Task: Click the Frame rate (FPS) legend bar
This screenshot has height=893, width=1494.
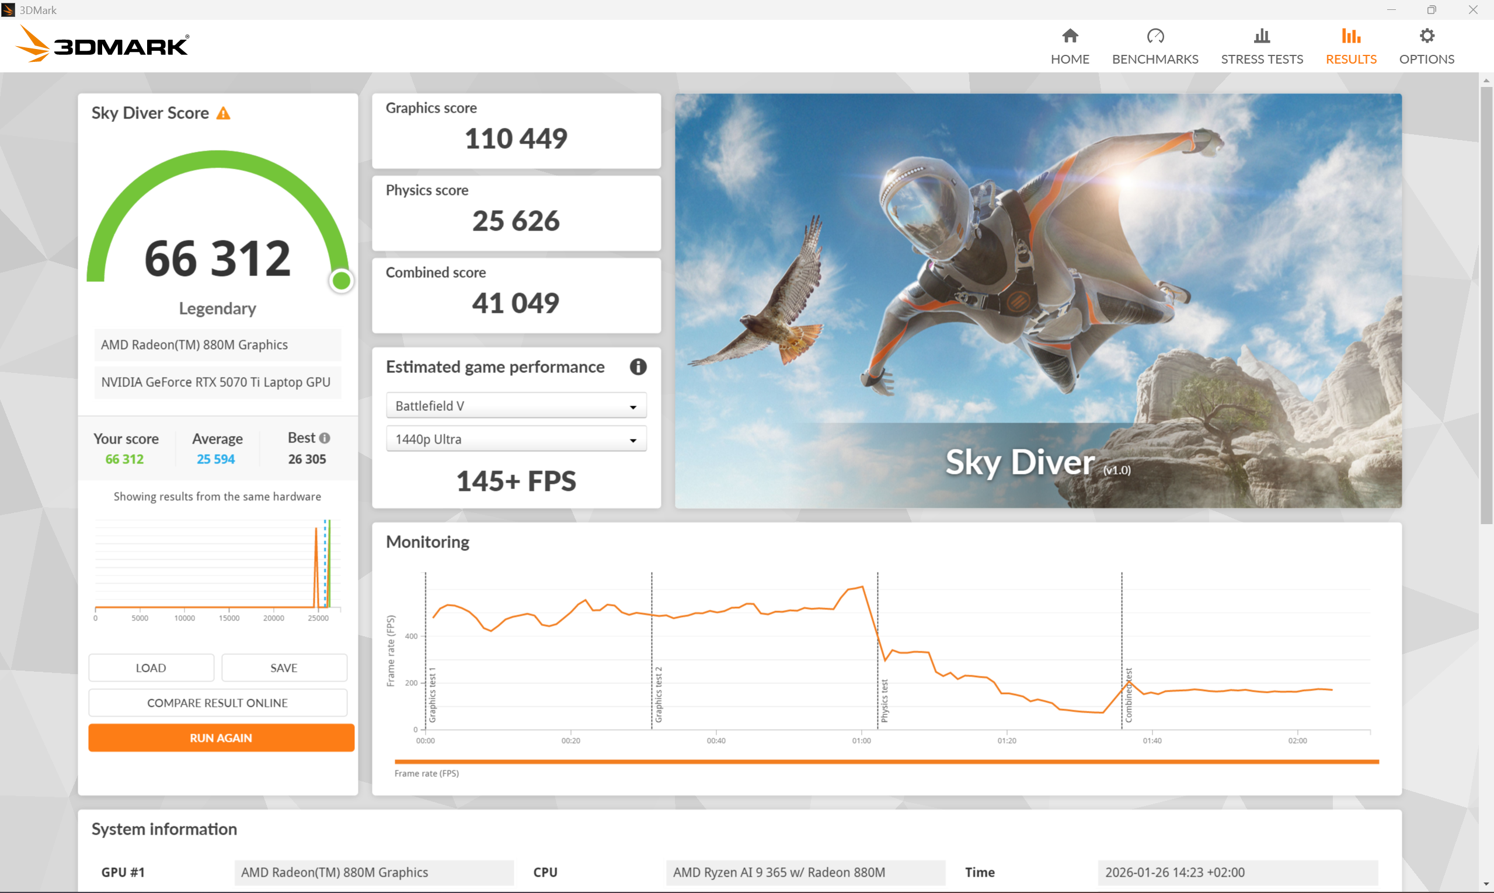Action: click(x=886, y=762)
